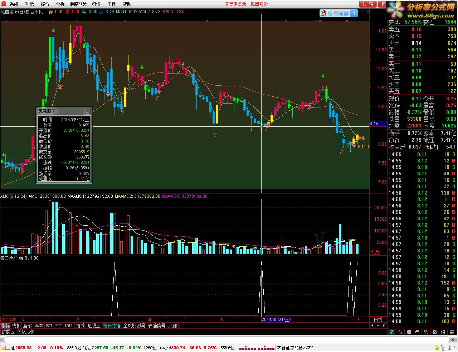
Task: Select the 势 tab in quote panel
Action: click(426, 332)
